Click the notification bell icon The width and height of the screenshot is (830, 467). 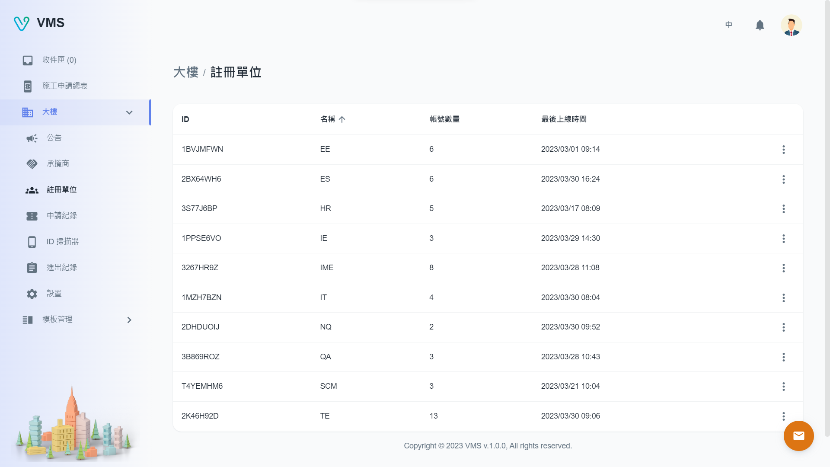pyautogui.click(x=760, y=25)
